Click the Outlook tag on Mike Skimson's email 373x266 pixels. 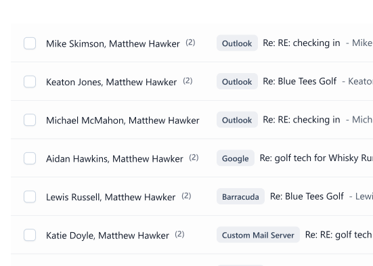tap(237, 43)
